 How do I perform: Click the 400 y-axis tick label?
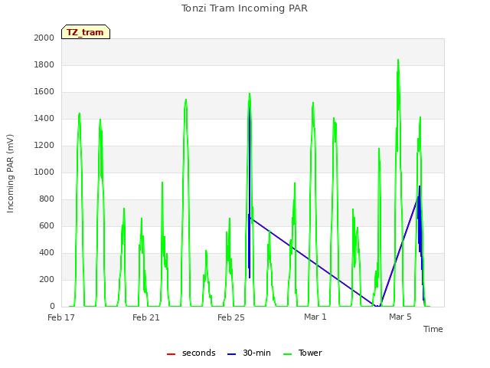tap(47, 252)
